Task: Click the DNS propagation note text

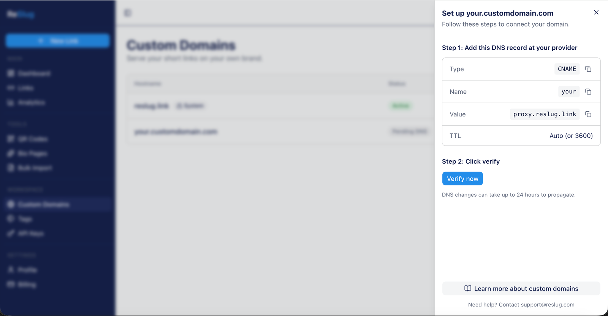Action: click(x=509, y=194)
